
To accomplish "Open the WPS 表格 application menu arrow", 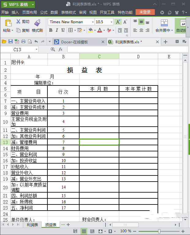I will pos(33,5).
